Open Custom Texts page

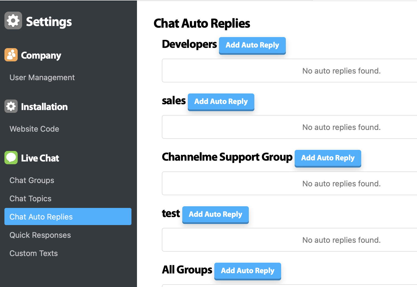[x=34, y=253]
